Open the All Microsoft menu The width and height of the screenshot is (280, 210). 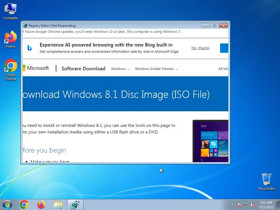coord(223,69)
